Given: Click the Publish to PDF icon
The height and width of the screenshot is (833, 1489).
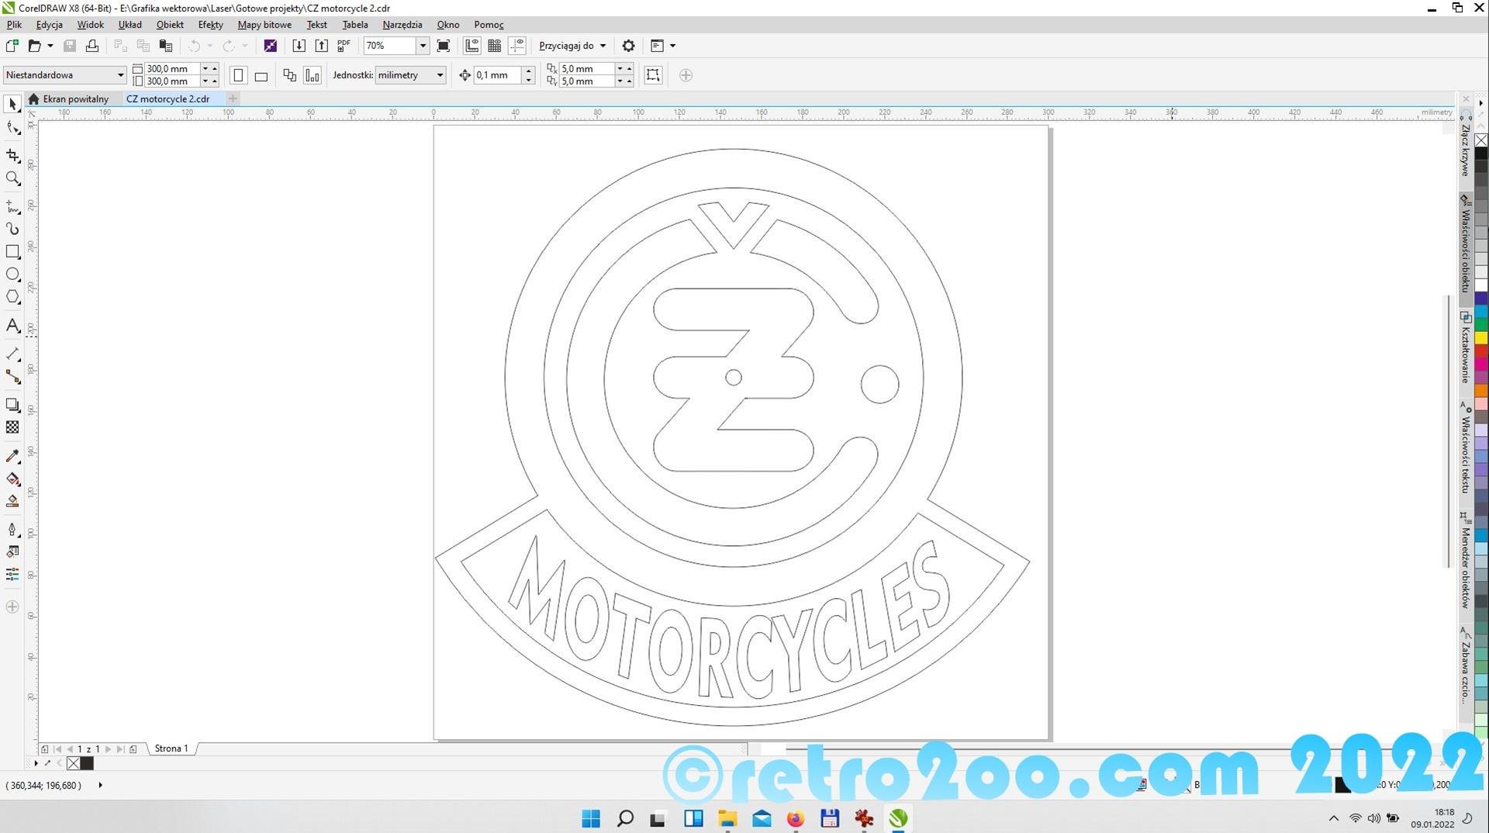Looking at the screenshot, I should (344, 46).
